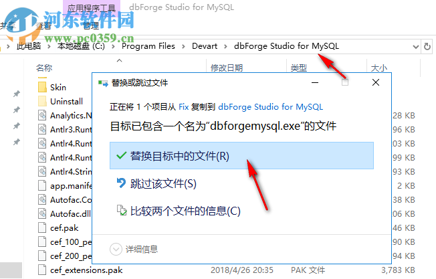Expand chevron after Program Files in breadcrumb
This screenshot has height=279, width=436.
click(183, 46)
